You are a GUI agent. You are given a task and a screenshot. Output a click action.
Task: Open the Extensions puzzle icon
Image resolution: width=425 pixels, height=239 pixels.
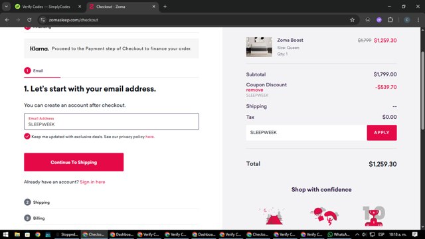click(x=390, y=20)
